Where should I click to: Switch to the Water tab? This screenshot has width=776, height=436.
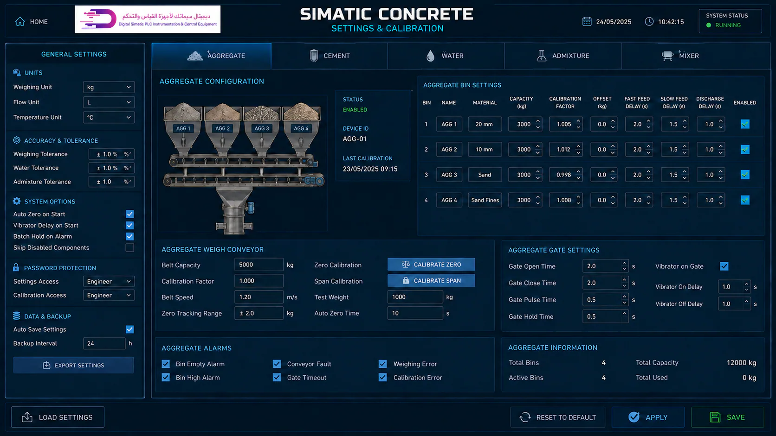coord(446,56)
